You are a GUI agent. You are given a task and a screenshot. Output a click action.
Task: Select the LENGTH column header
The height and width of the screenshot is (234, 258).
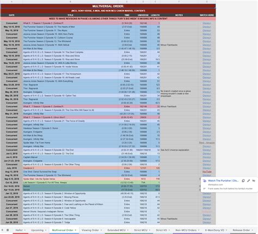(x=155, y=15)
